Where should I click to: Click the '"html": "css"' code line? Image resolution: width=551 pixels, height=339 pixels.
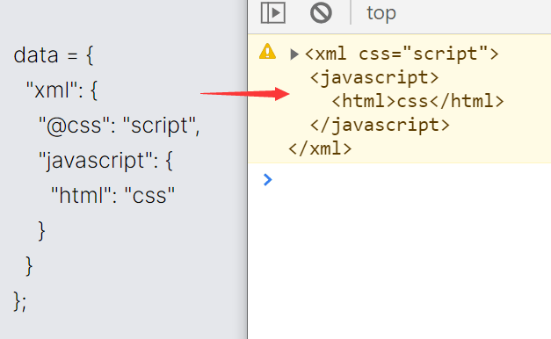(x=112, y=195)
